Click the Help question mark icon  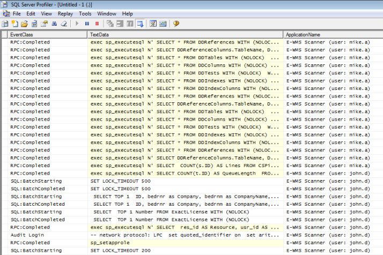[x=176, y=24]
